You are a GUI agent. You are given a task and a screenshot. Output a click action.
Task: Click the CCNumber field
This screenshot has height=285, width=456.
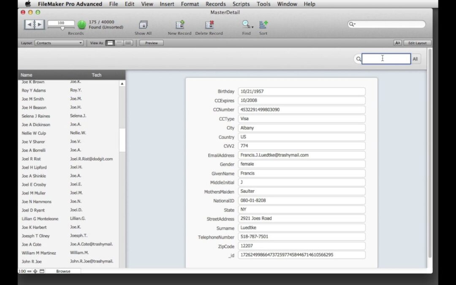coord(301,110)
